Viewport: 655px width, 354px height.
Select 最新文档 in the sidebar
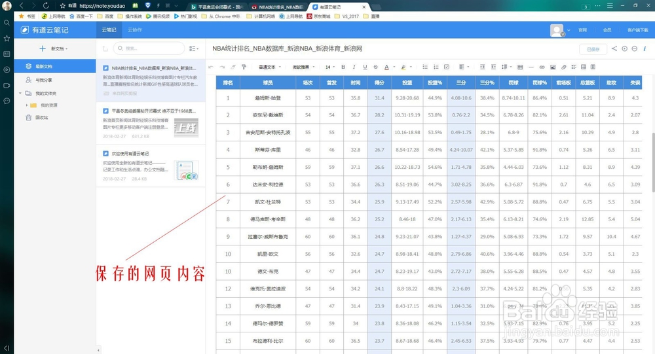(55, 66)
